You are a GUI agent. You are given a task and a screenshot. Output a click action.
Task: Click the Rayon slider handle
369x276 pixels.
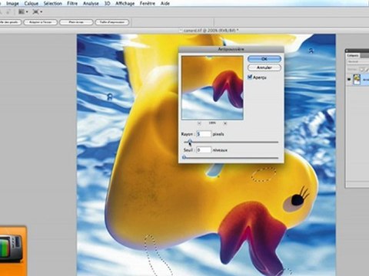click(190, 141)
